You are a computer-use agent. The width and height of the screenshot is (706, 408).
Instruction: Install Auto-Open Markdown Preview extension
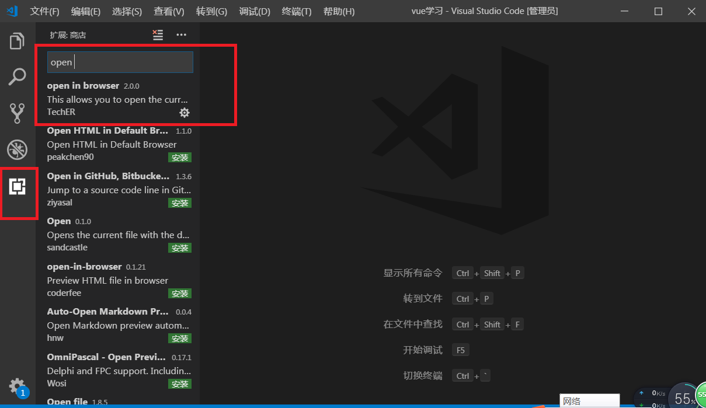click(180, 338)
